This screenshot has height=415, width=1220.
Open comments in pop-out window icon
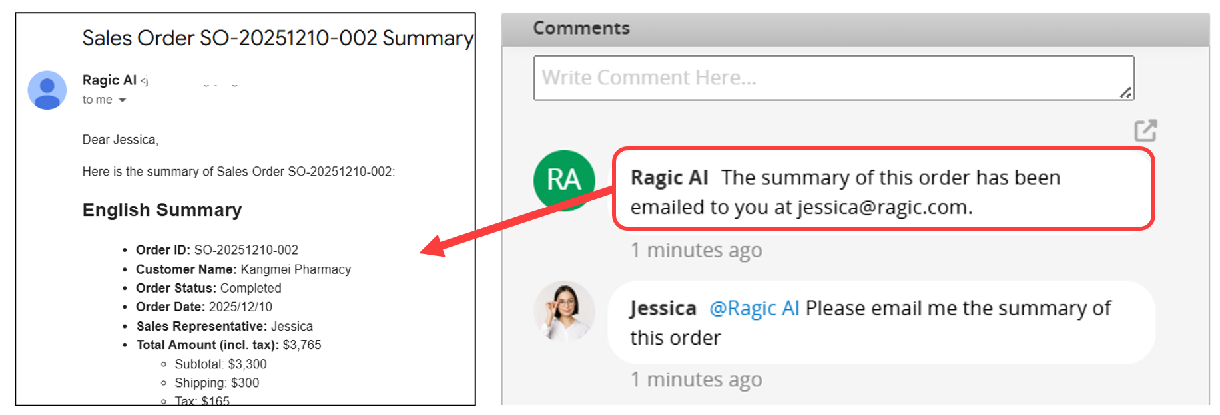click(1145, 130)
